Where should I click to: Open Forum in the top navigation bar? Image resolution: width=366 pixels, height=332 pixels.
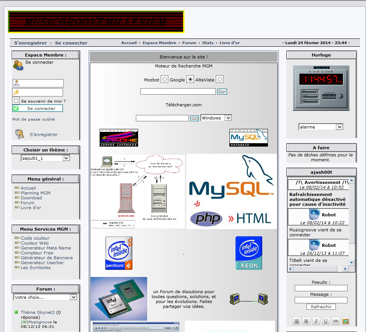tap(189, 43)
